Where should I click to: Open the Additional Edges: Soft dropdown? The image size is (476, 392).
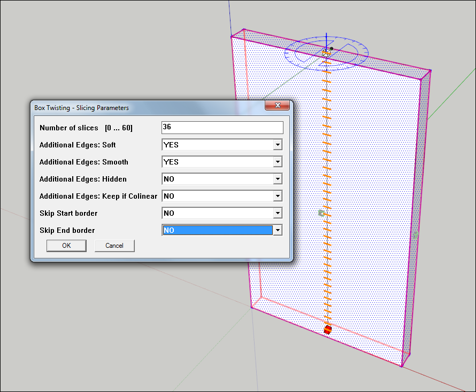pos(277,145)
